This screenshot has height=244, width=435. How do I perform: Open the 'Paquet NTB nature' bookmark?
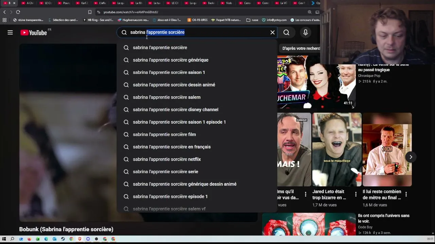(x=226, y=20)
